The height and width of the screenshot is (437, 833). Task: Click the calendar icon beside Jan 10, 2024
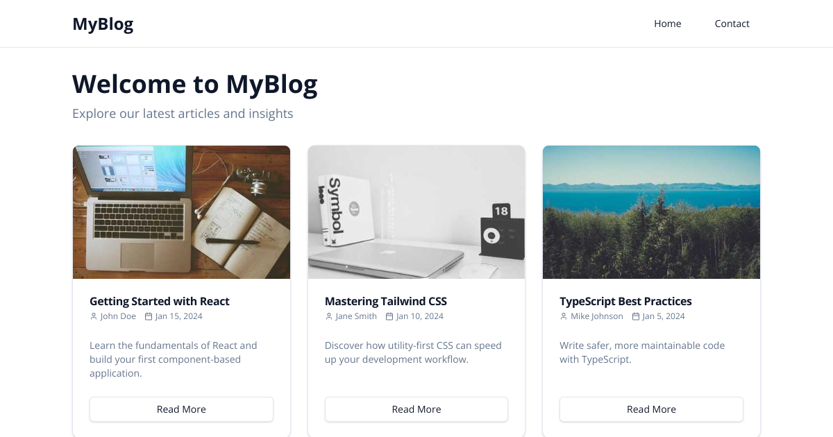click(x=389, y=316)
